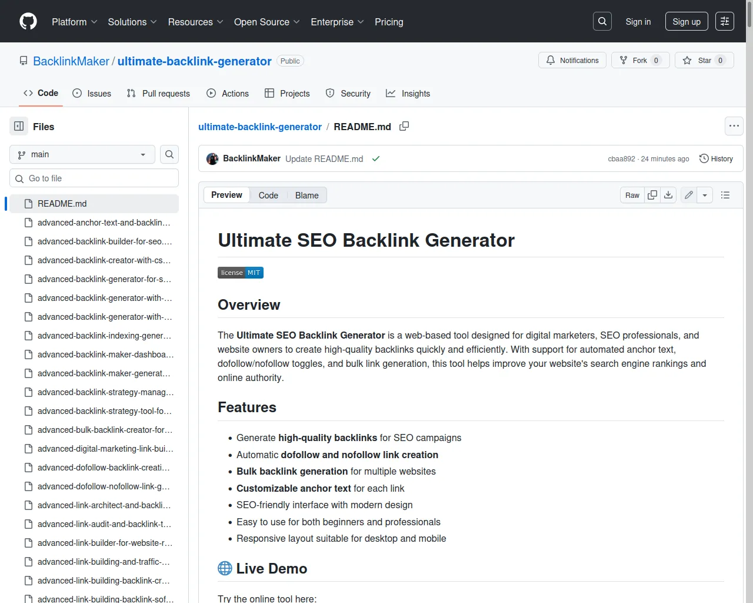Expand the main branch selector
The width and height of the screenshot is (753, 603).
tap(82, 154)
